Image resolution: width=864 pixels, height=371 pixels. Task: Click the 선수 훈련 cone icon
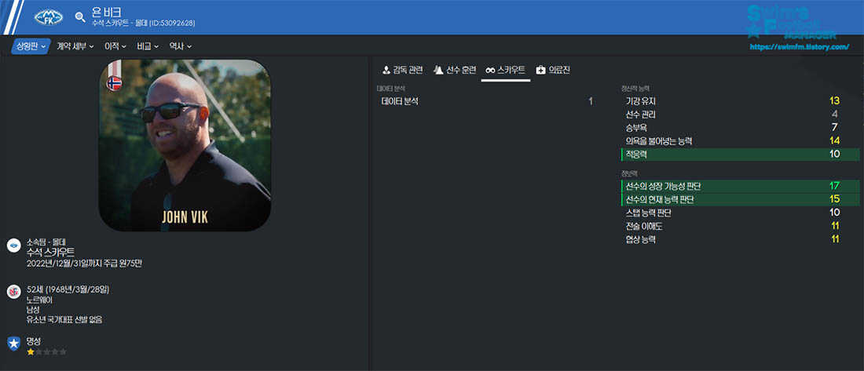438,70
